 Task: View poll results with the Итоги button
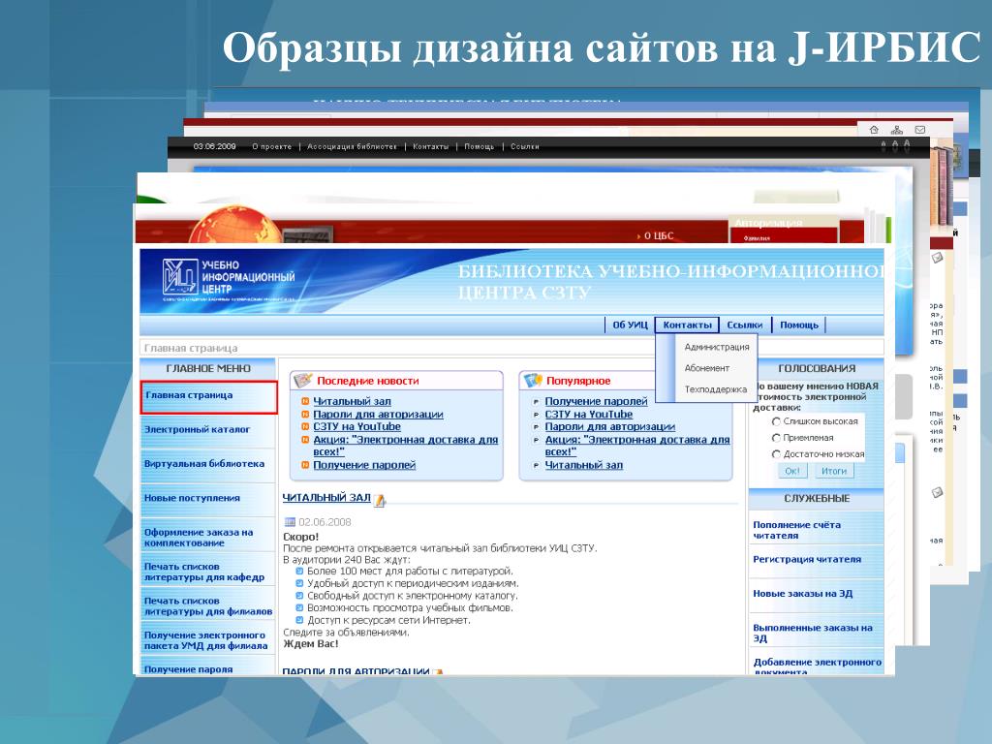834,471
